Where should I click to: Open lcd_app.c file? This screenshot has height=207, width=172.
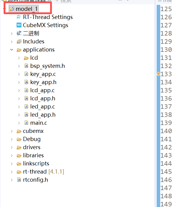pyautogui.click(x=42, y=90)
